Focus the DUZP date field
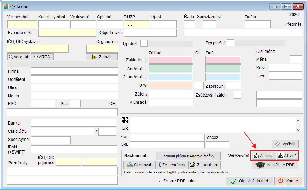The width and height of the screenshot is (307, 190). 137,25
